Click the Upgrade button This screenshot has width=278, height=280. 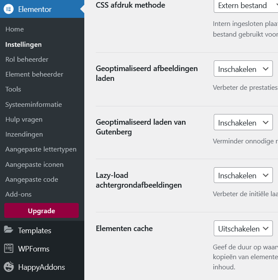[x=41, y=211]
